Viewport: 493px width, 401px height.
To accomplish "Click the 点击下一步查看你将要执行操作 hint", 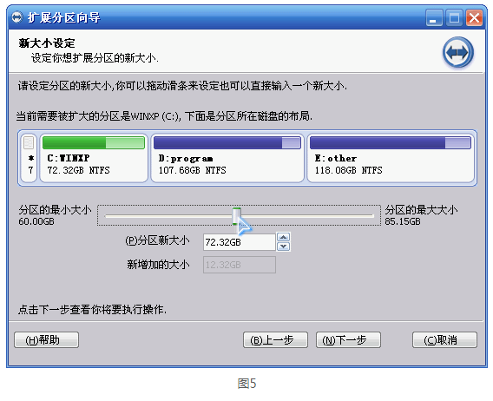I will pyautogui.click(x=92, y=310).
